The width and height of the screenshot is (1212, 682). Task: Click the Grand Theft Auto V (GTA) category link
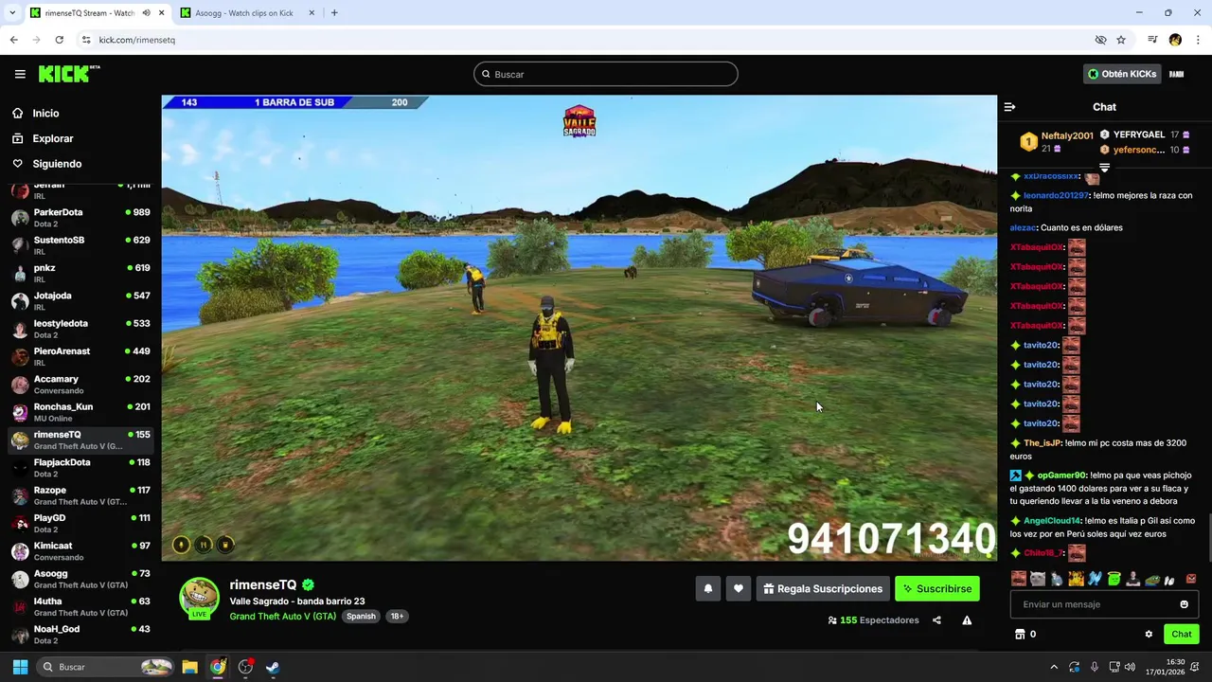pos(282,617)
